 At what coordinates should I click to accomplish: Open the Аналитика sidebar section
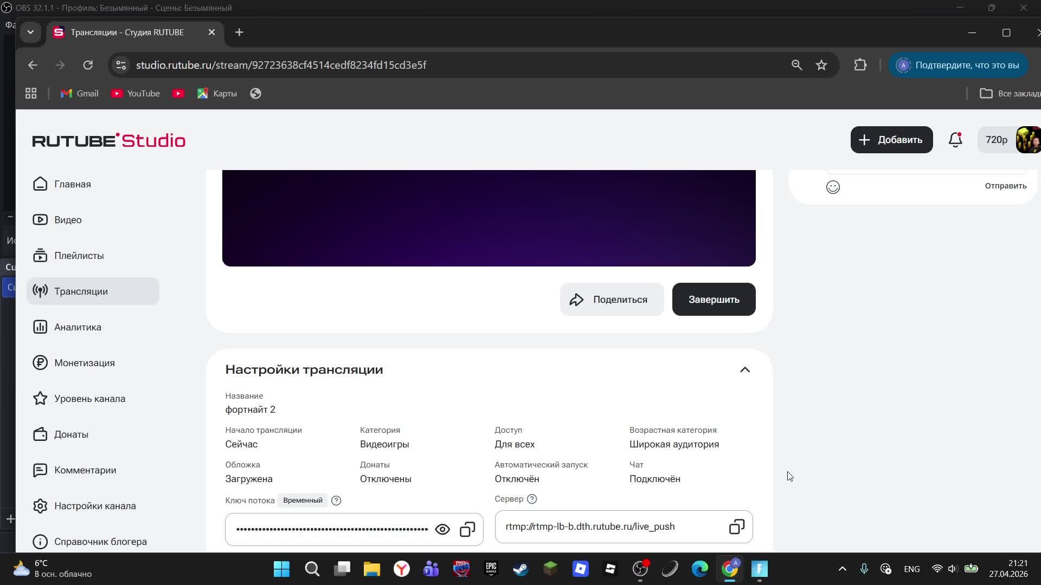[x=78, y=327]
